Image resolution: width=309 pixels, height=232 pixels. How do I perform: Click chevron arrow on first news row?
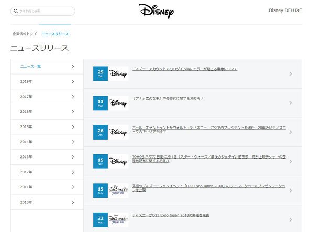291,74
